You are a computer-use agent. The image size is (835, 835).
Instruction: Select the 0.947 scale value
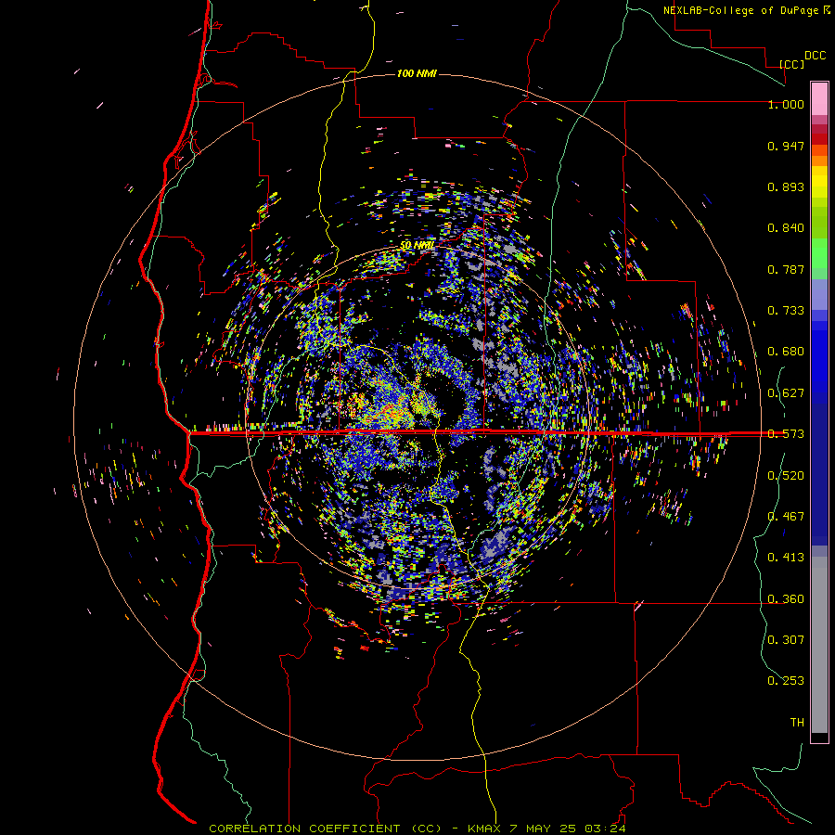click(x=786, y=146)
